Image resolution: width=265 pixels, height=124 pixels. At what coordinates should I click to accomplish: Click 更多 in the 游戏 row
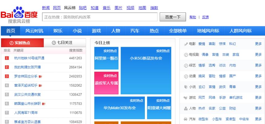tap(258, 97)
